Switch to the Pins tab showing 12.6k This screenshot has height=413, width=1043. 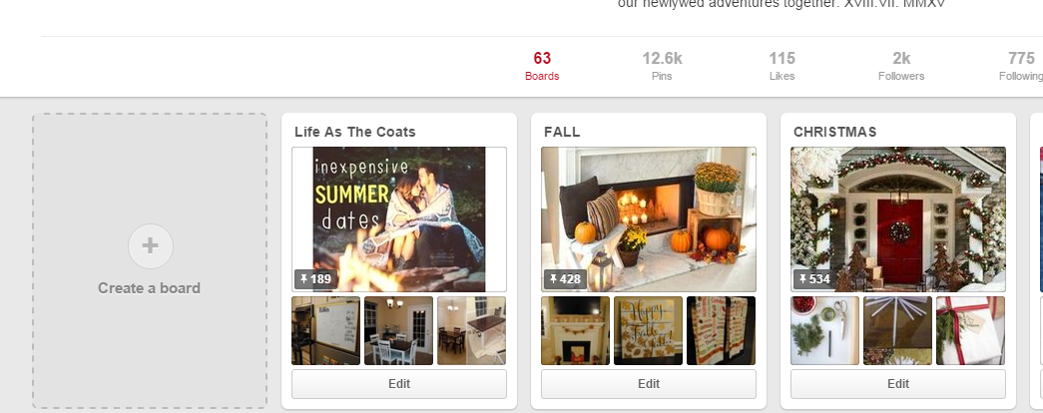coord(662,66)
